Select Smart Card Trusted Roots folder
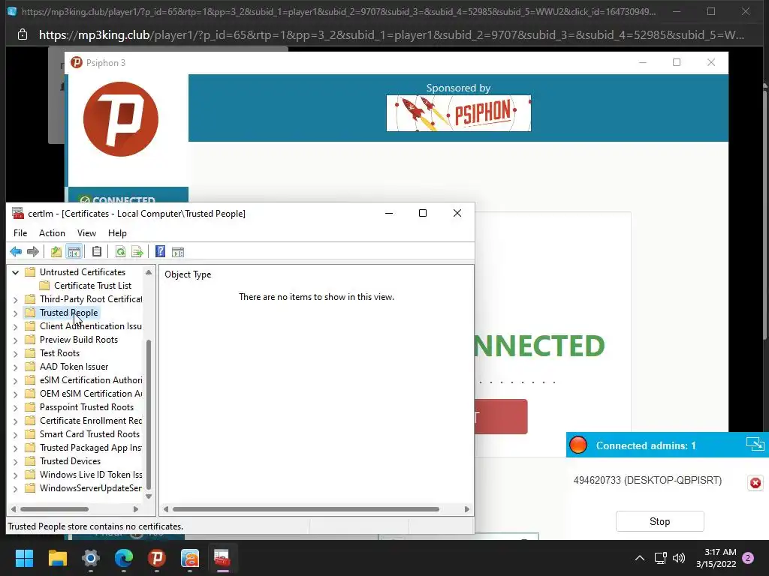This screenshot has height=576, width=769. [90, 434]
